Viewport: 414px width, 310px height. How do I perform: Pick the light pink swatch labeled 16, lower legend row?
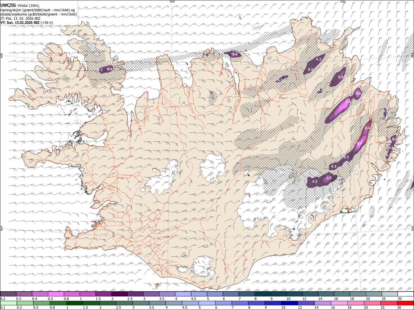coord(339,303)
